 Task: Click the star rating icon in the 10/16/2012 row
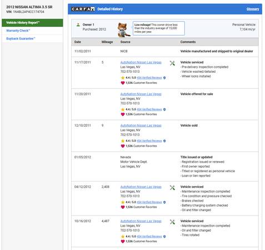click(122, 237)
